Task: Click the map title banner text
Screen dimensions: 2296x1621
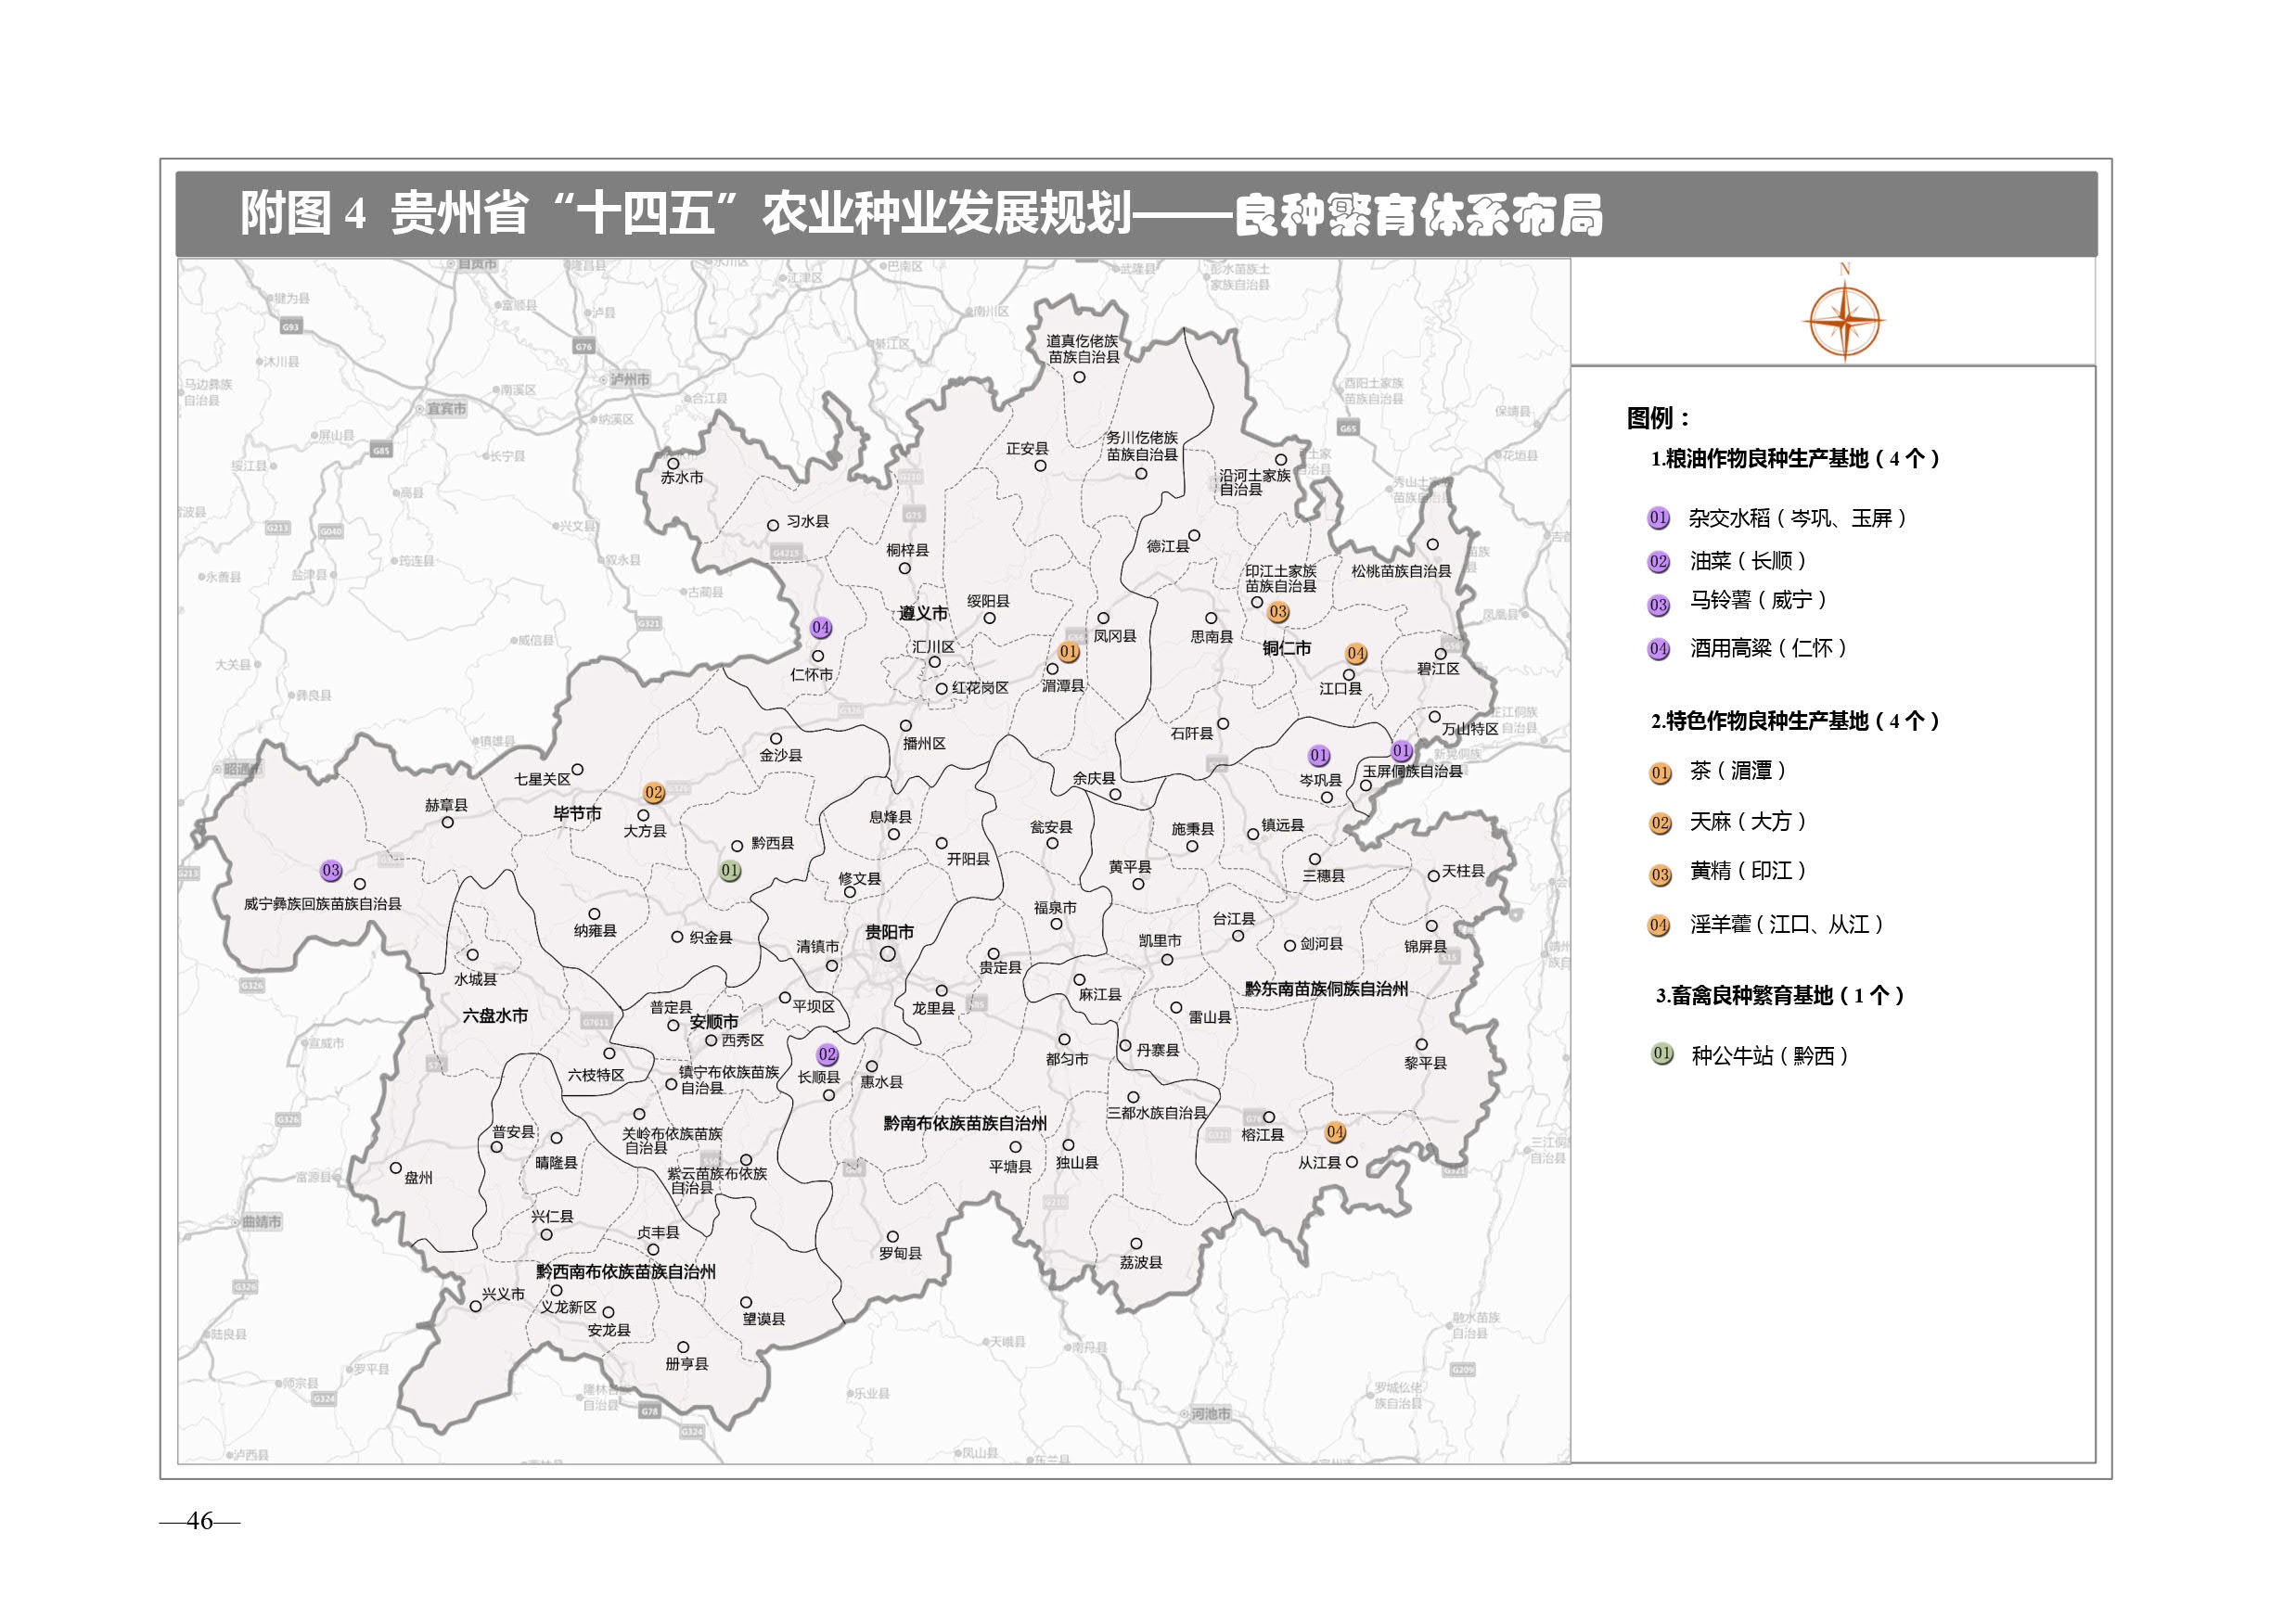Action: [x=920, y=214]
